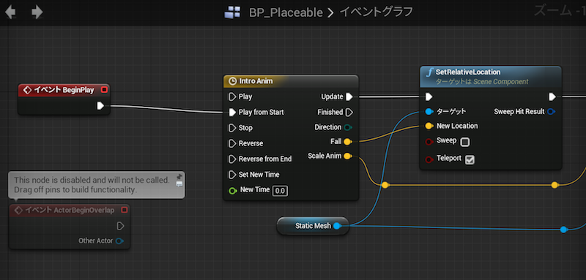Viewport: 586px width, 280px height.
Task: Select right yellow reroute node on wire
Action: (555, 185)
